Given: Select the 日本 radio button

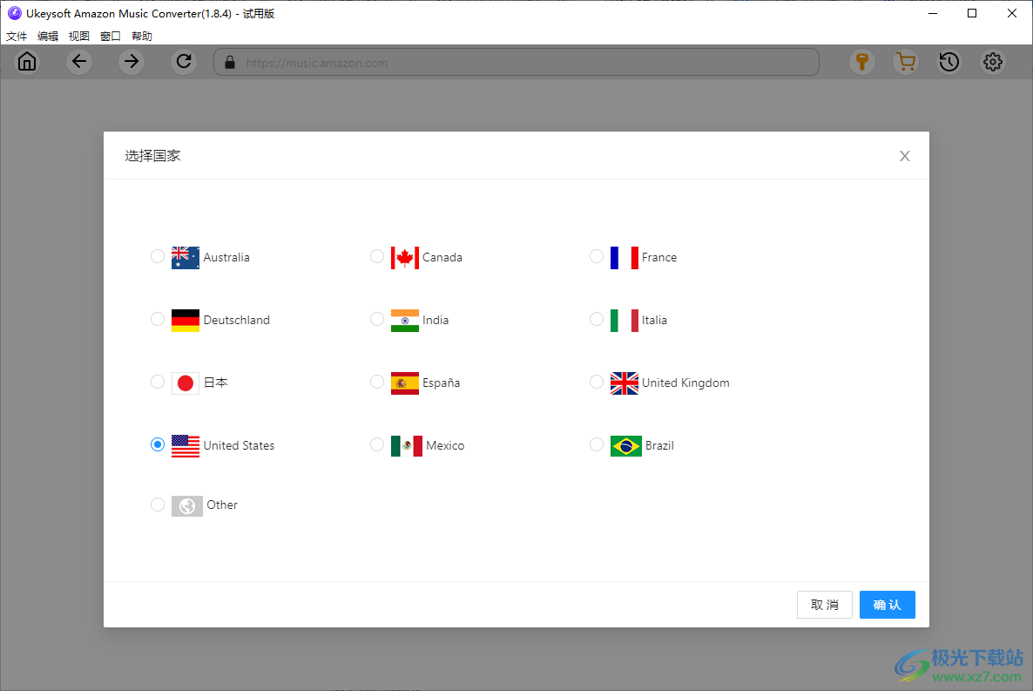Looking at the screenshot, I should point(158,382).
